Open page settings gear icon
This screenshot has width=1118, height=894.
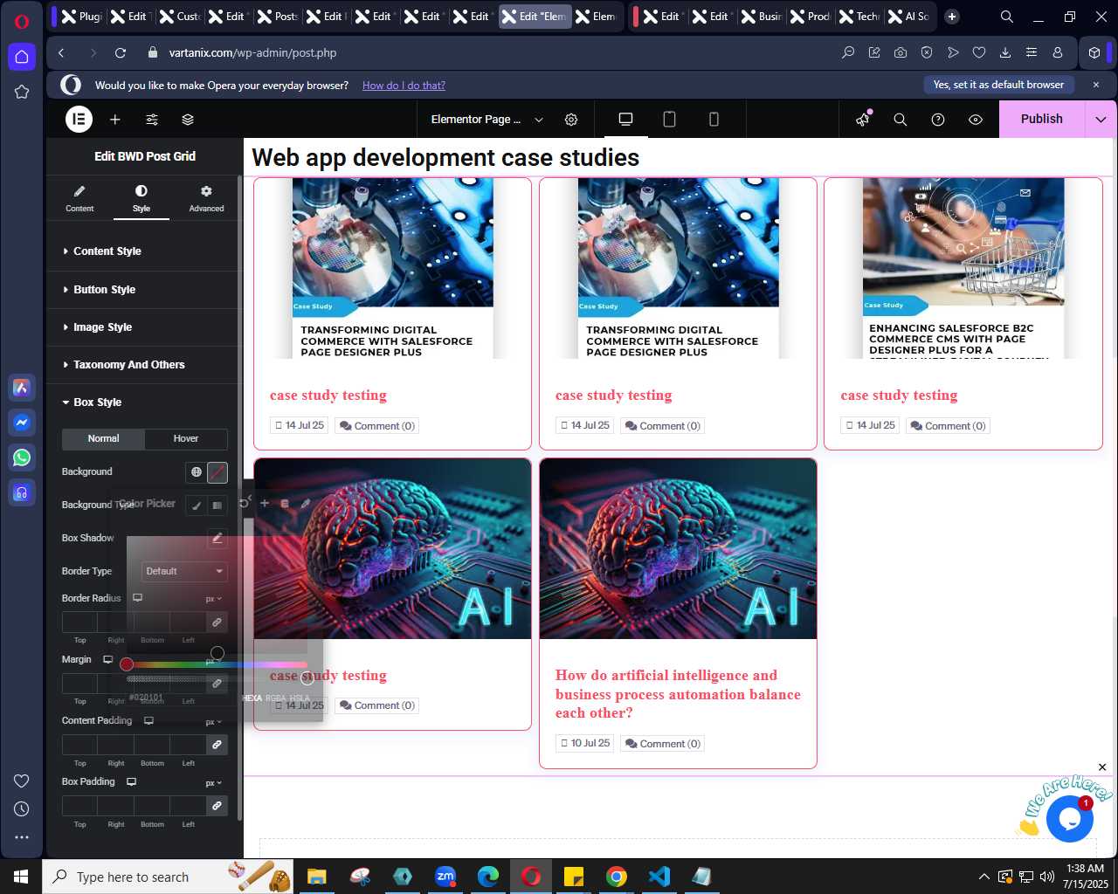pyautogui.click(x=571, y=120)
